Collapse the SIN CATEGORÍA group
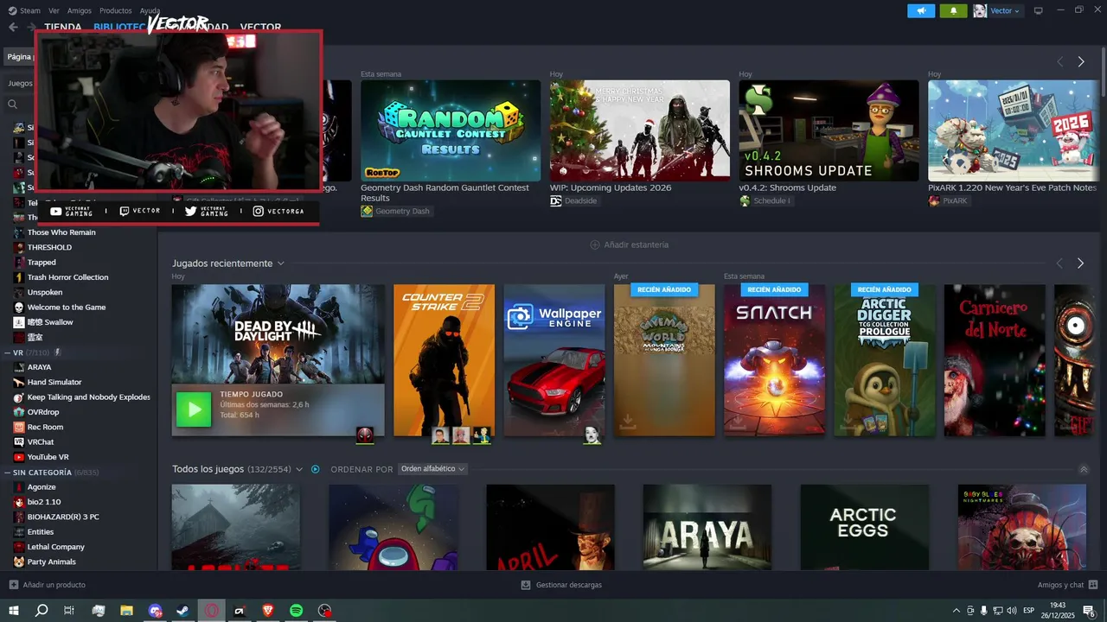 7,473
